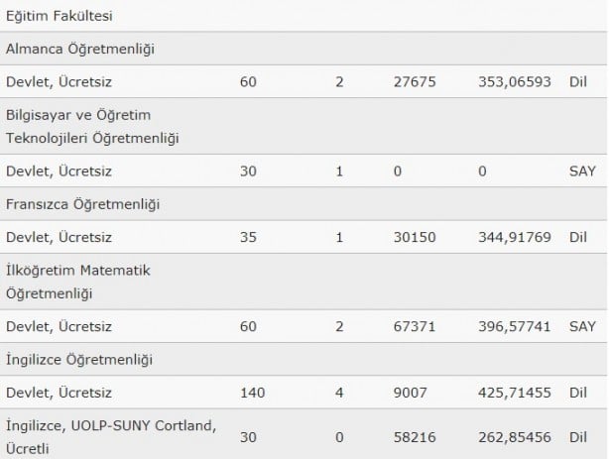Click SAY in the İlköğretim Matematik row
Image resolution: width=609 pixels, height=459 pixels.
click(582, 326)
